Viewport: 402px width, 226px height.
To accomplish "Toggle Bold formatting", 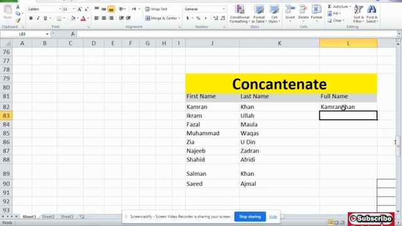I will click(x=31, y=18).
